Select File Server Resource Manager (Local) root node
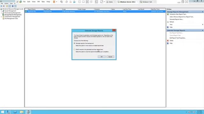This screenshot has width=204, height=114. (13, 9)
